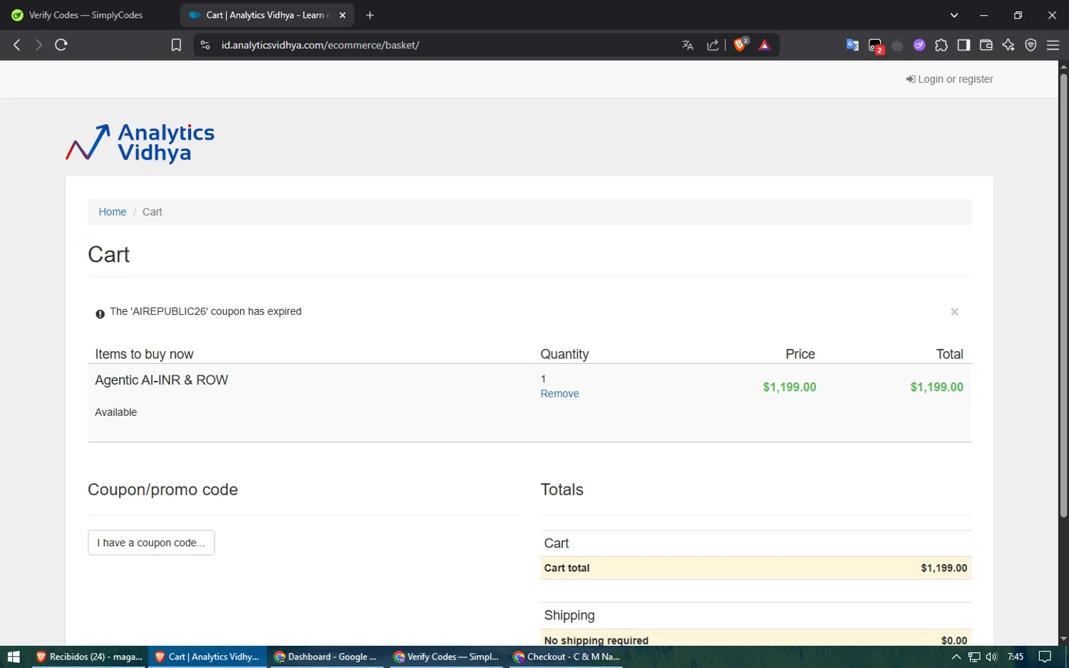Open Brave VPN shield icon
1069x668 pixels.
click(1031, 45)
